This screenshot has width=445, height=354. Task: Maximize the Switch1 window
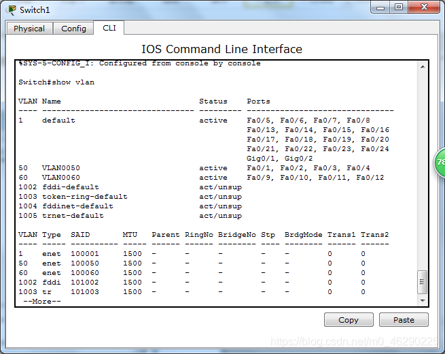click(x=399, y=7)
